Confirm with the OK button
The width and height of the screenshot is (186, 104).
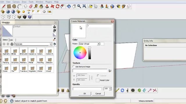pos(85,94)
